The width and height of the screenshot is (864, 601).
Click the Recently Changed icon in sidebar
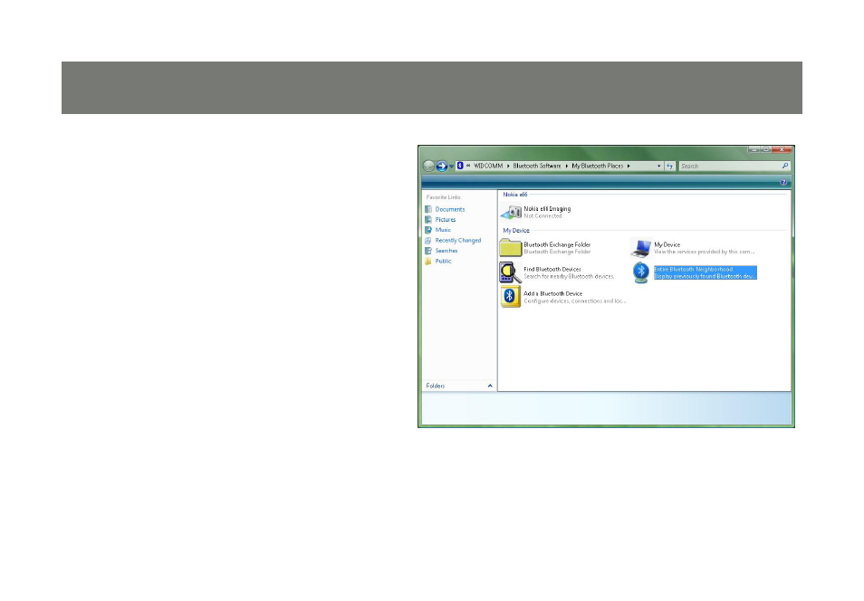[428, 241]
